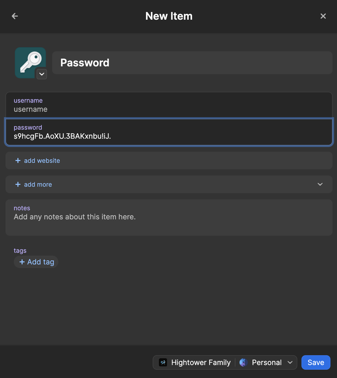Edit the Password title field

[x=192, y=63]
